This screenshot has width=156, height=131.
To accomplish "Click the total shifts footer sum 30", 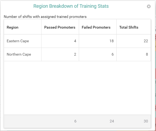I will point(146,121).
